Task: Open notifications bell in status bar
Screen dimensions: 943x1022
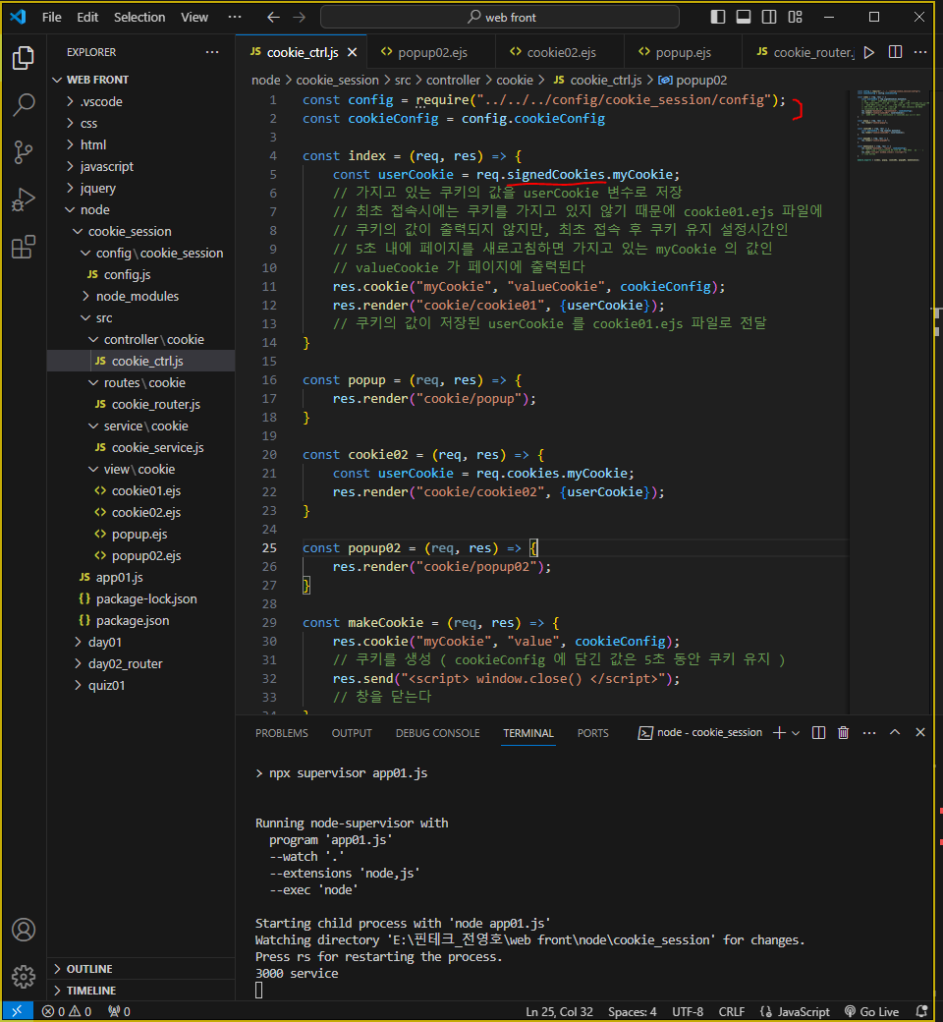Action: tap(920, 1011)
